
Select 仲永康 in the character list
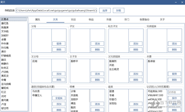pyautogui.click(x=5, y=44)
